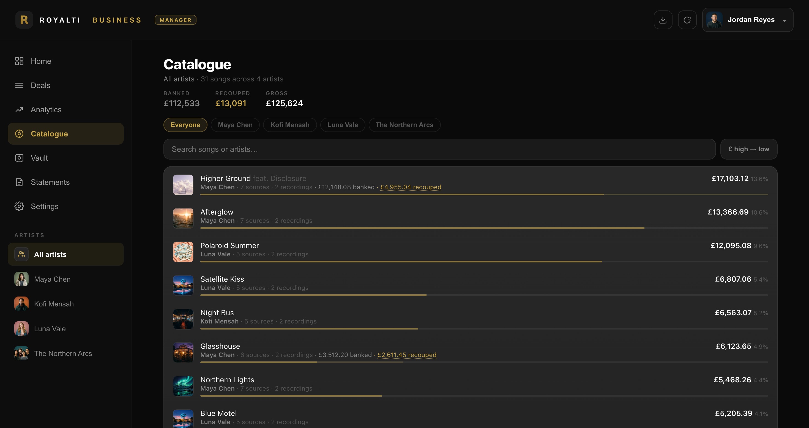Click the Afterglow progress bar

point(484,228)
